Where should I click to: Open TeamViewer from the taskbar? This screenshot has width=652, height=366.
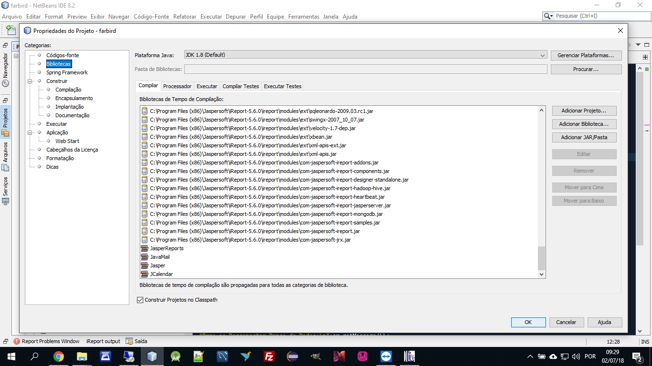tap(386, 356)
